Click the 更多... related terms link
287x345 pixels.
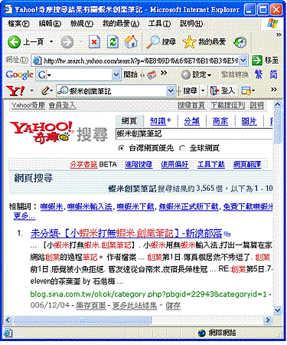click(x=24, y=216)
